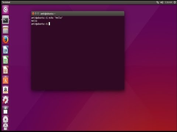This screenshot has height=132, width=177.
Task: Click the terminal title bar text amit@ubuntu
Action: (48, 14)
